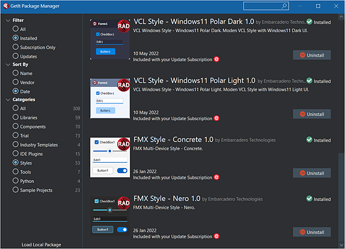The image size is (345, 249).
Task: Click the search magnifier icon in the title bar
Action: pyautogui.click(x=284, y=6)
